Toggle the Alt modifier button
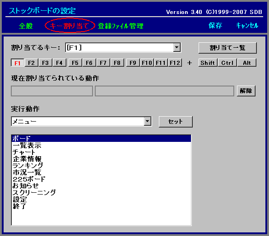The image size is (269, 236). 247,63
